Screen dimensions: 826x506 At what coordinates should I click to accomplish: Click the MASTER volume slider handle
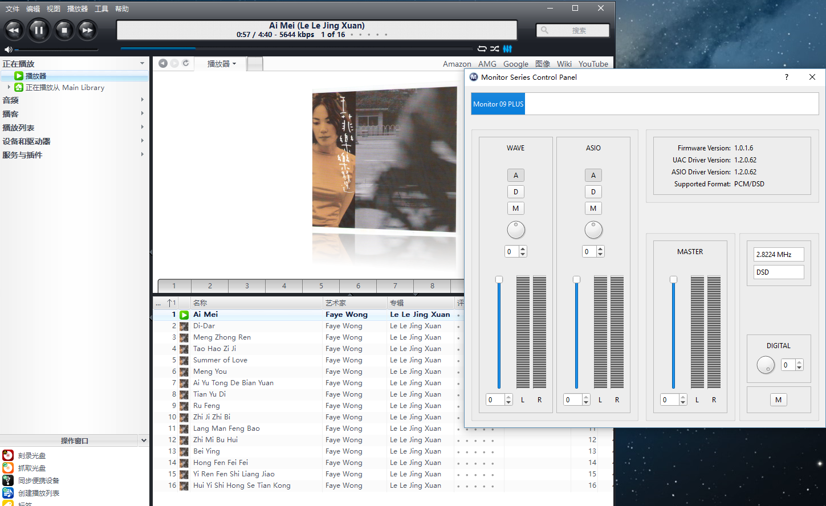tap(673, 280)
